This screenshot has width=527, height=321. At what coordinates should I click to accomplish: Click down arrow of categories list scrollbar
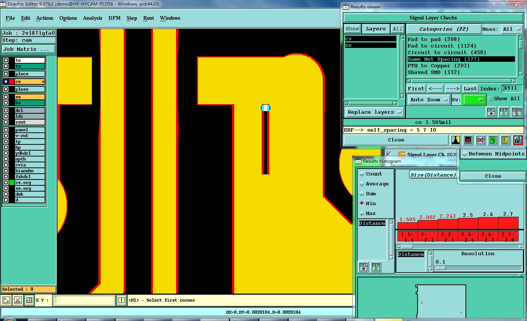pyautogui.click(x=521, y=74)
